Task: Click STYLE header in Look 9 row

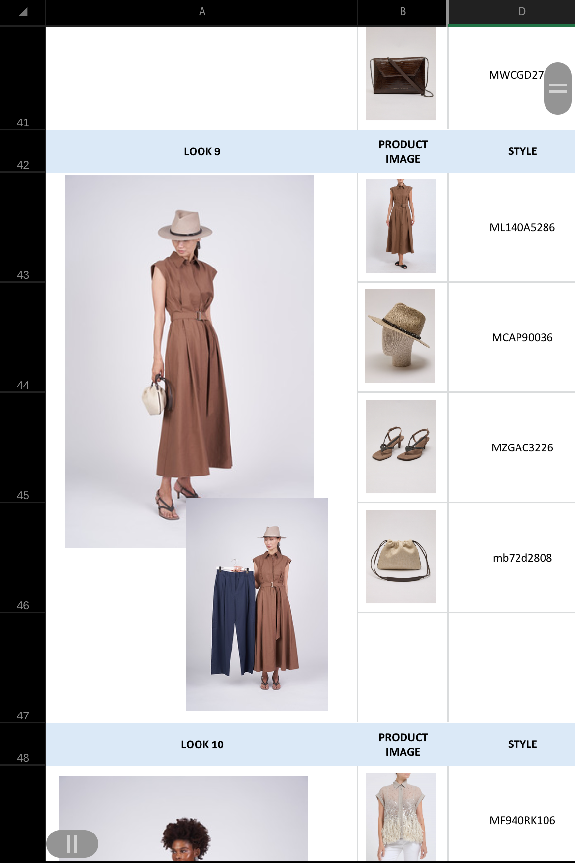Action: point(512,151)
